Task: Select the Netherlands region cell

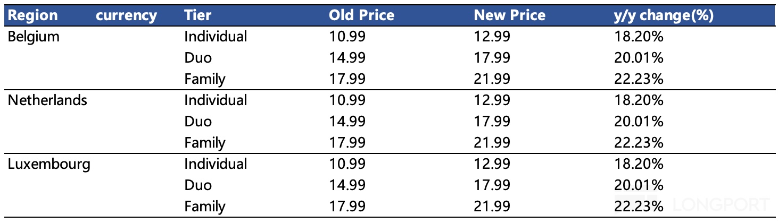Action: point(47,100)
